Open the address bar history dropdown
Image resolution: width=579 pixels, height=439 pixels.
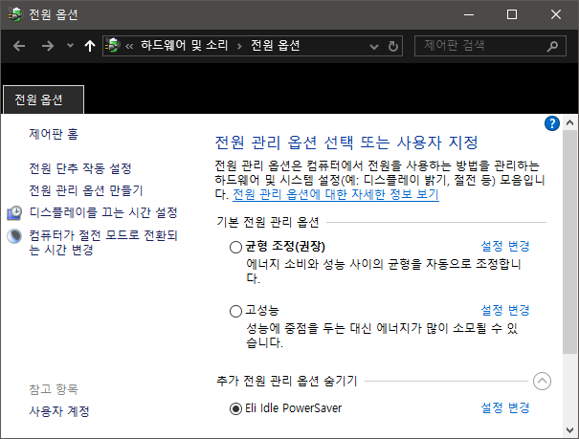pyautogui.click(x=374, y=47)
